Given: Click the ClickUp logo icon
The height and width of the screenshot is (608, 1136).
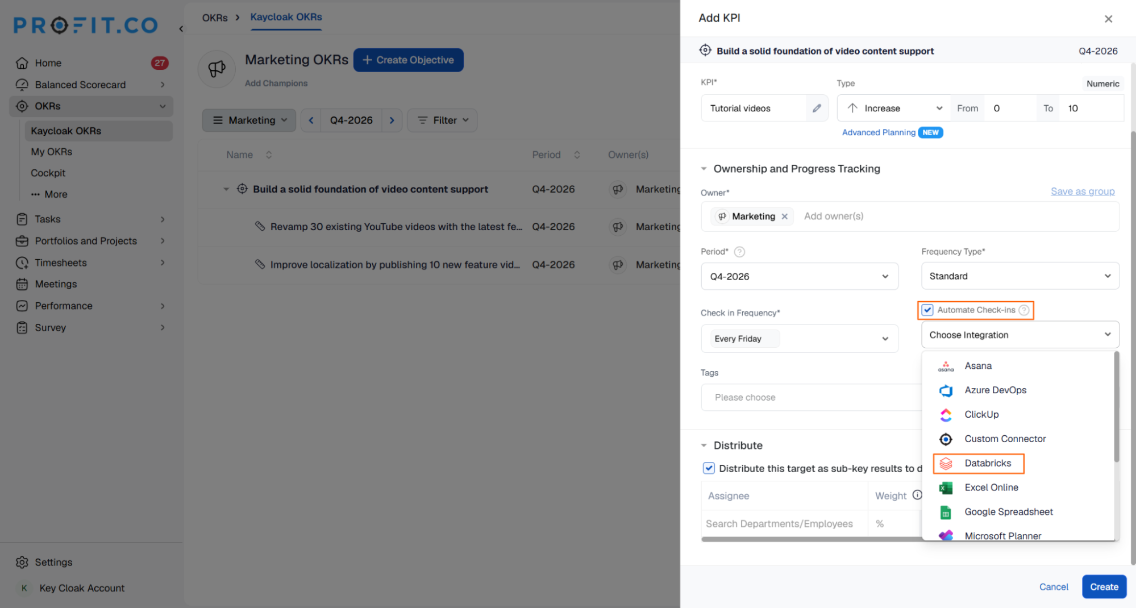Looking at the screenshot, I should pos(946,415).
